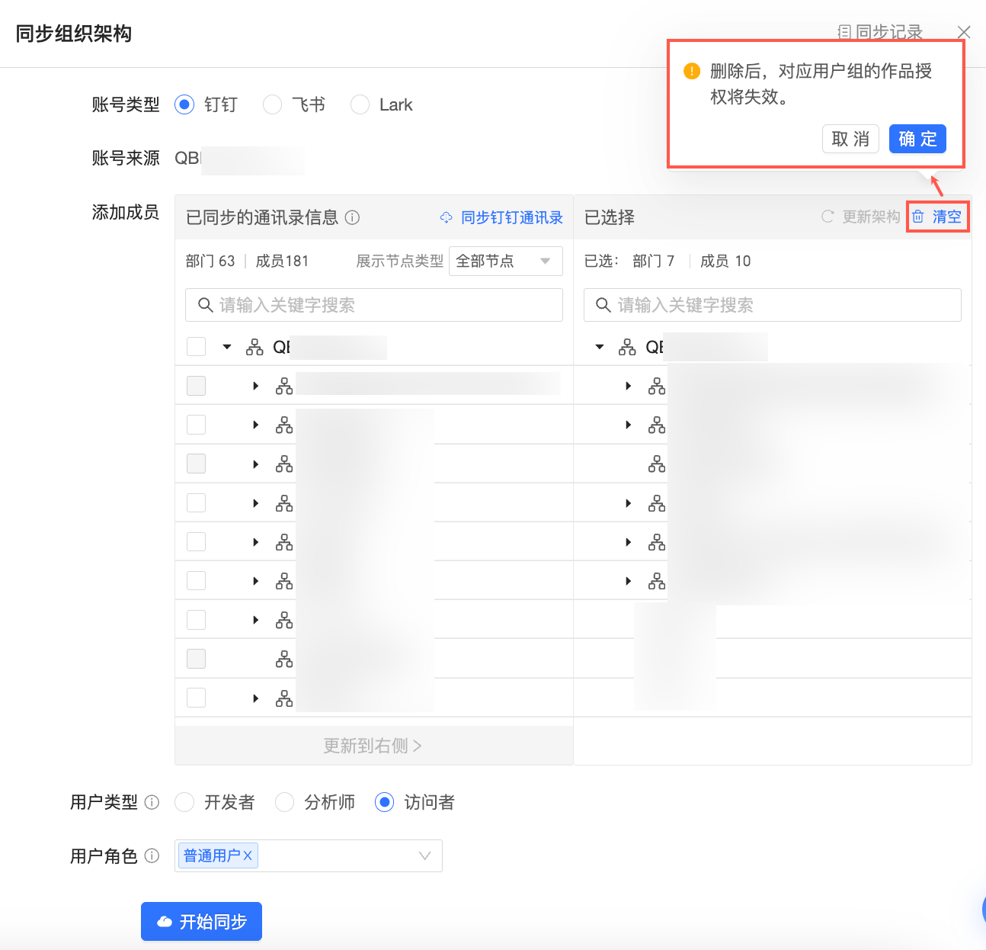
Task: Select the 飞书 account type
Action: pyautogui.click(x=272, y=104)
